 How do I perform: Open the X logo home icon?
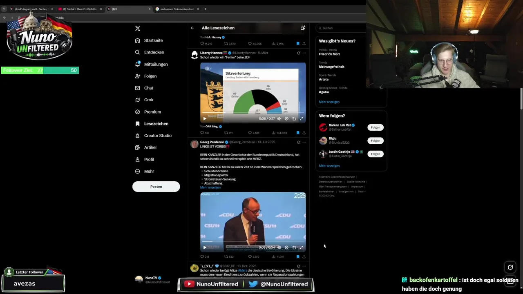138,28
